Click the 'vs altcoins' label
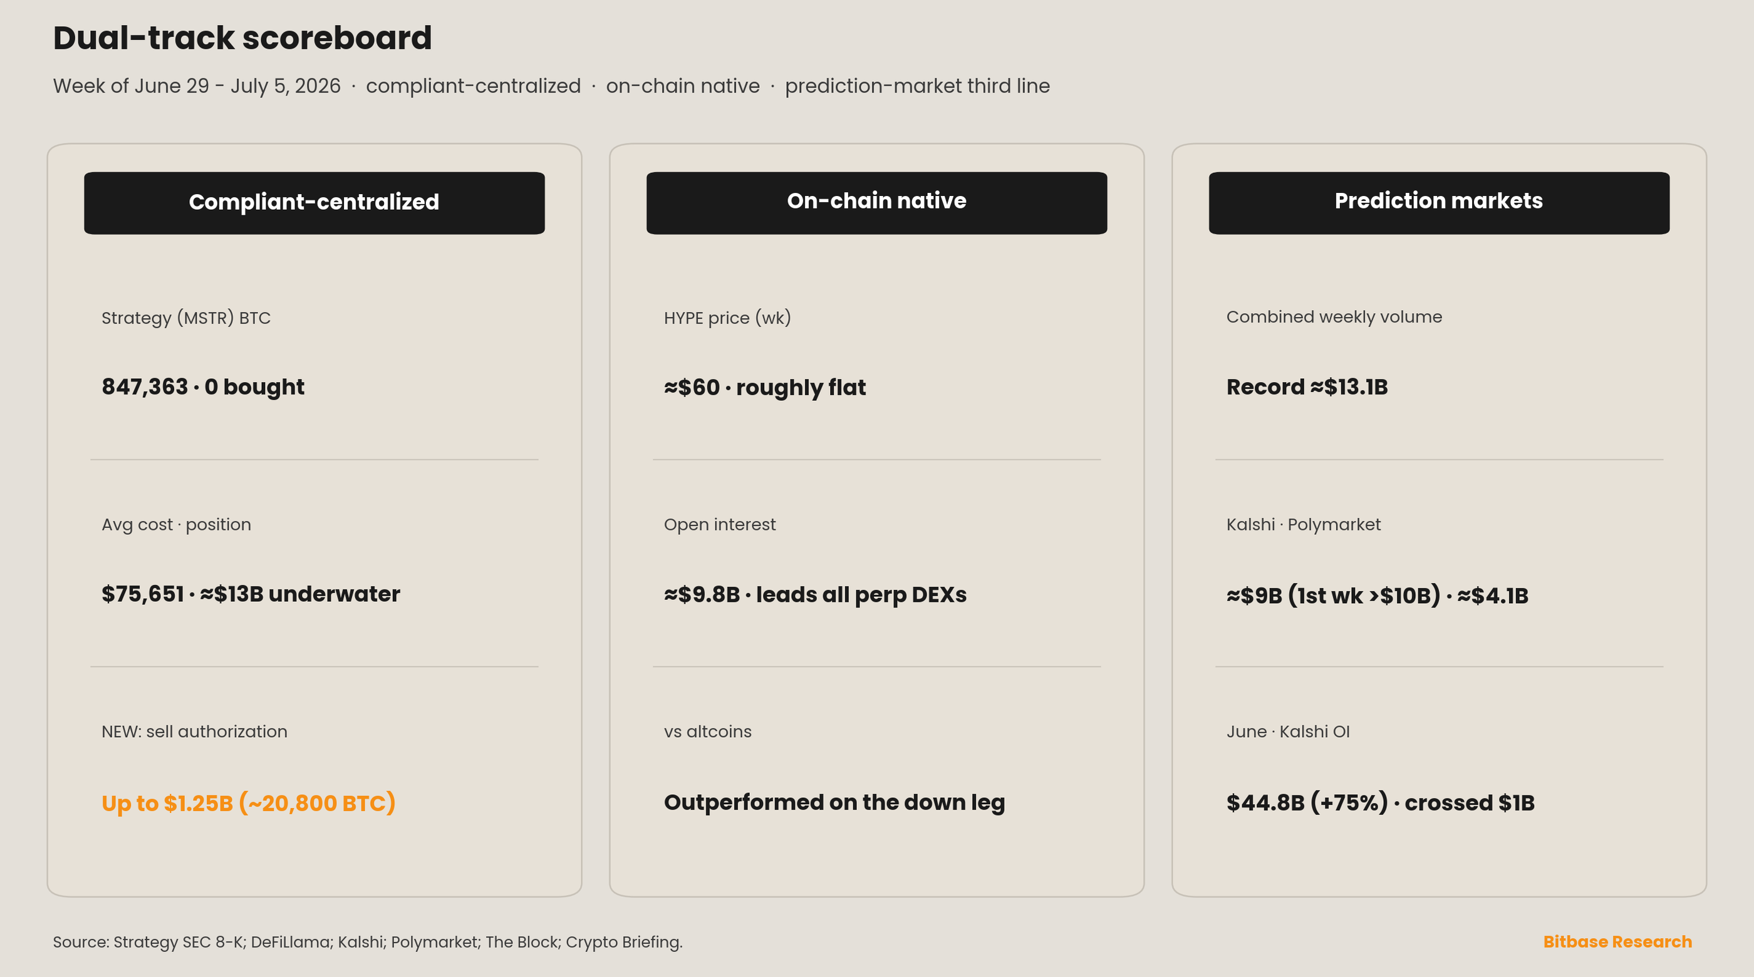The height and width of the screenshot is (977, 1754). [707, 731]
